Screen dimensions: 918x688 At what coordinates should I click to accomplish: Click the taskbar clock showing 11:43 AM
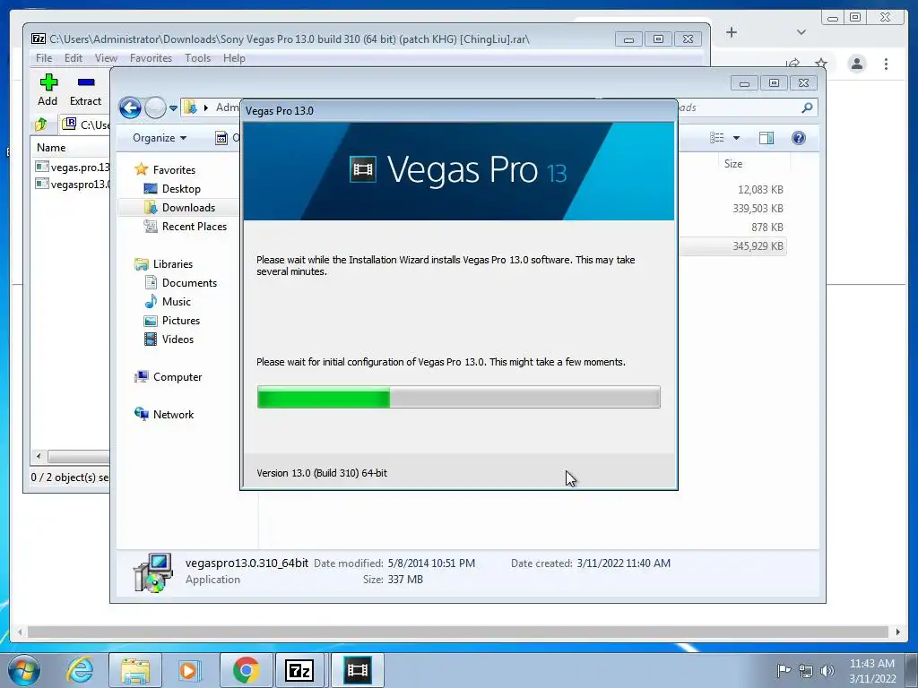coord(872,671)
